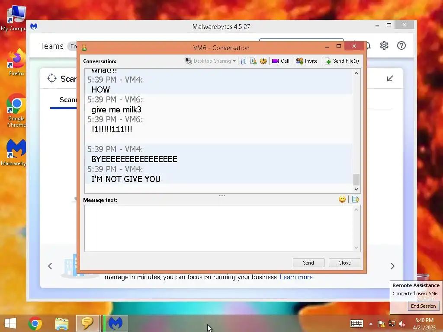View the user information icon in the conversation toolbar
This screenshot has width=443, height=332.
pos(253,61)
